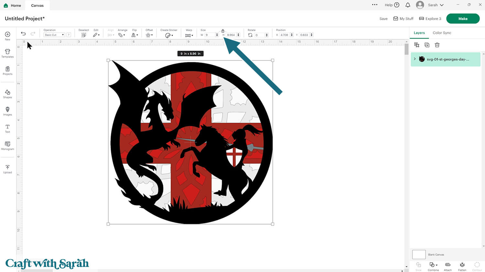485x272 pixels.
Task: Select the Explore 3 machine button
Action: pos(430,19)
